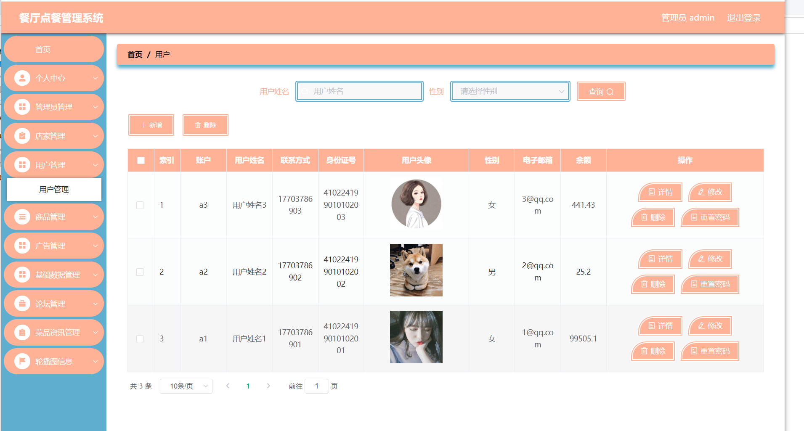Click 重置密码 for user a1
804x431 pixels.
tap(710, 351)
